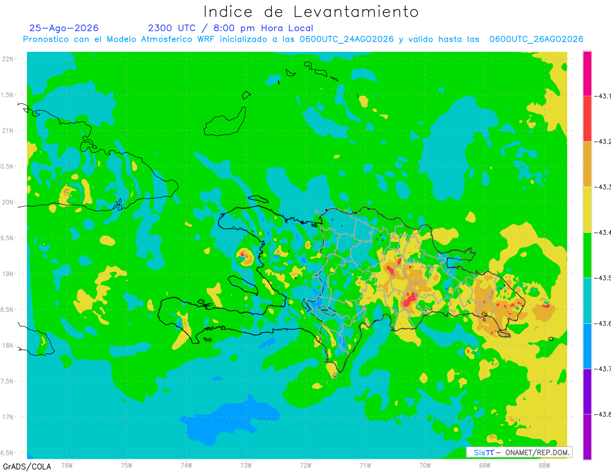The height and width of the screenshot is (472, 611).
Task: Select the date text '25-Ago-2026'
Action: pos(64,28)
